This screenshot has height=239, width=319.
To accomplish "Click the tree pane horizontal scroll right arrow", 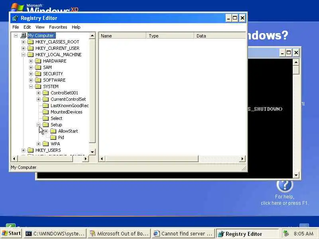I will click(86, 159).
